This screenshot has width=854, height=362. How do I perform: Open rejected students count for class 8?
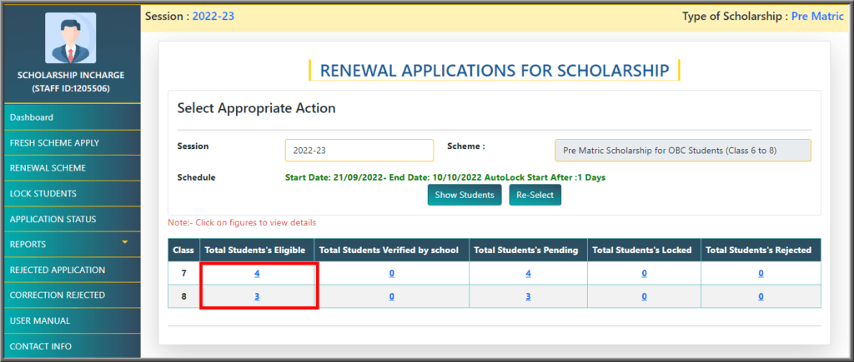click(x=761, y=296)
